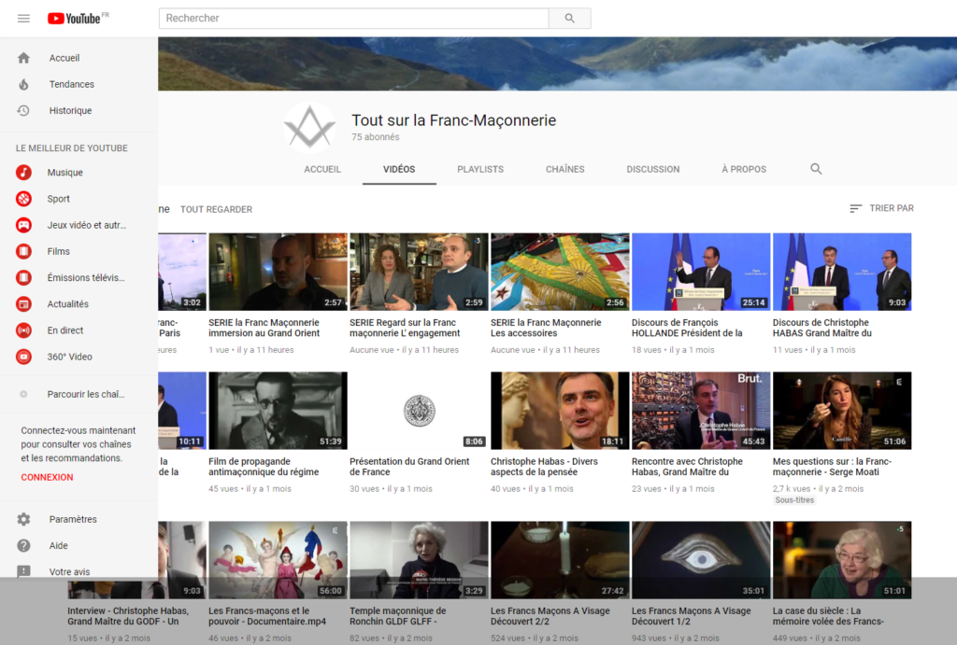
Task: Search within the channel using magnifier icon
Action: [816, 169]
